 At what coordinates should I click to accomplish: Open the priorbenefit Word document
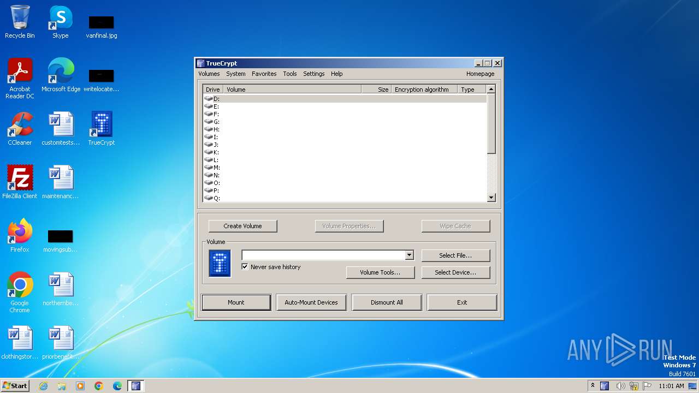61,343
